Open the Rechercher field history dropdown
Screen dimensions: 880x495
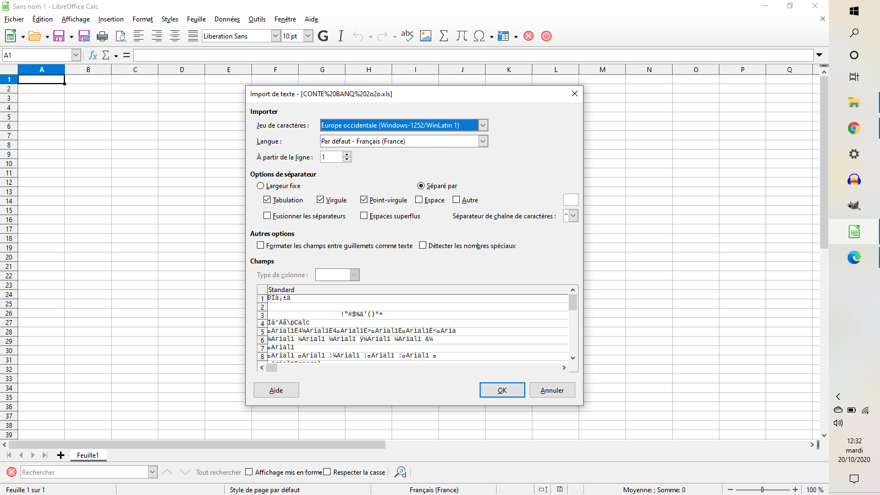coord(152,472)
